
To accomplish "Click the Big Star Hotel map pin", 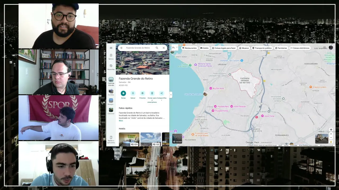I will pos(211,88).
